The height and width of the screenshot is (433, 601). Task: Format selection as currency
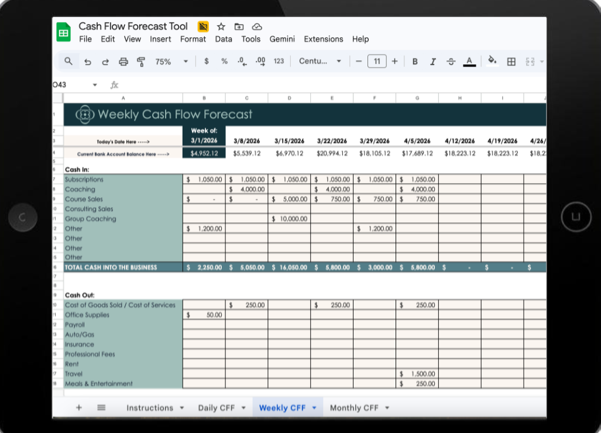[205, 61]
